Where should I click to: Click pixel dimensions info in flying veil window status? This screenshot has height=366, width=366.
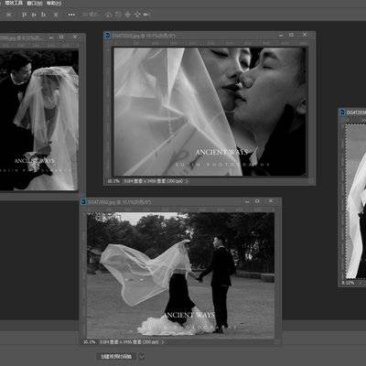[129, 342]
